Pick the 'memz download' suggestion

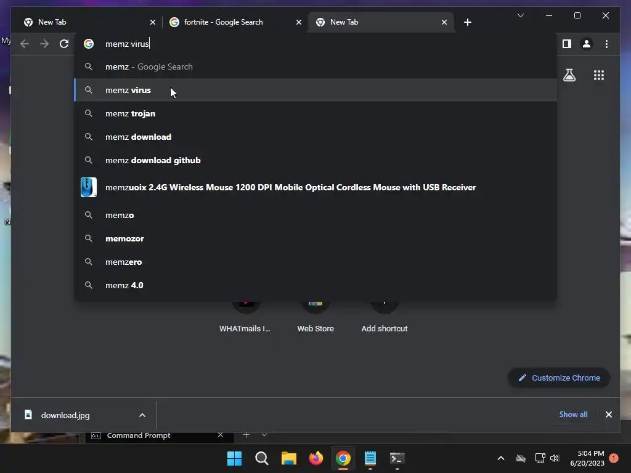tap(315, 137)
